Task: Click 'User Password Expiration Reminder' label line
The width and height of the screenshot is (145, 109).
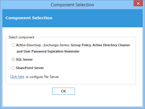Action: coord(51,51)
